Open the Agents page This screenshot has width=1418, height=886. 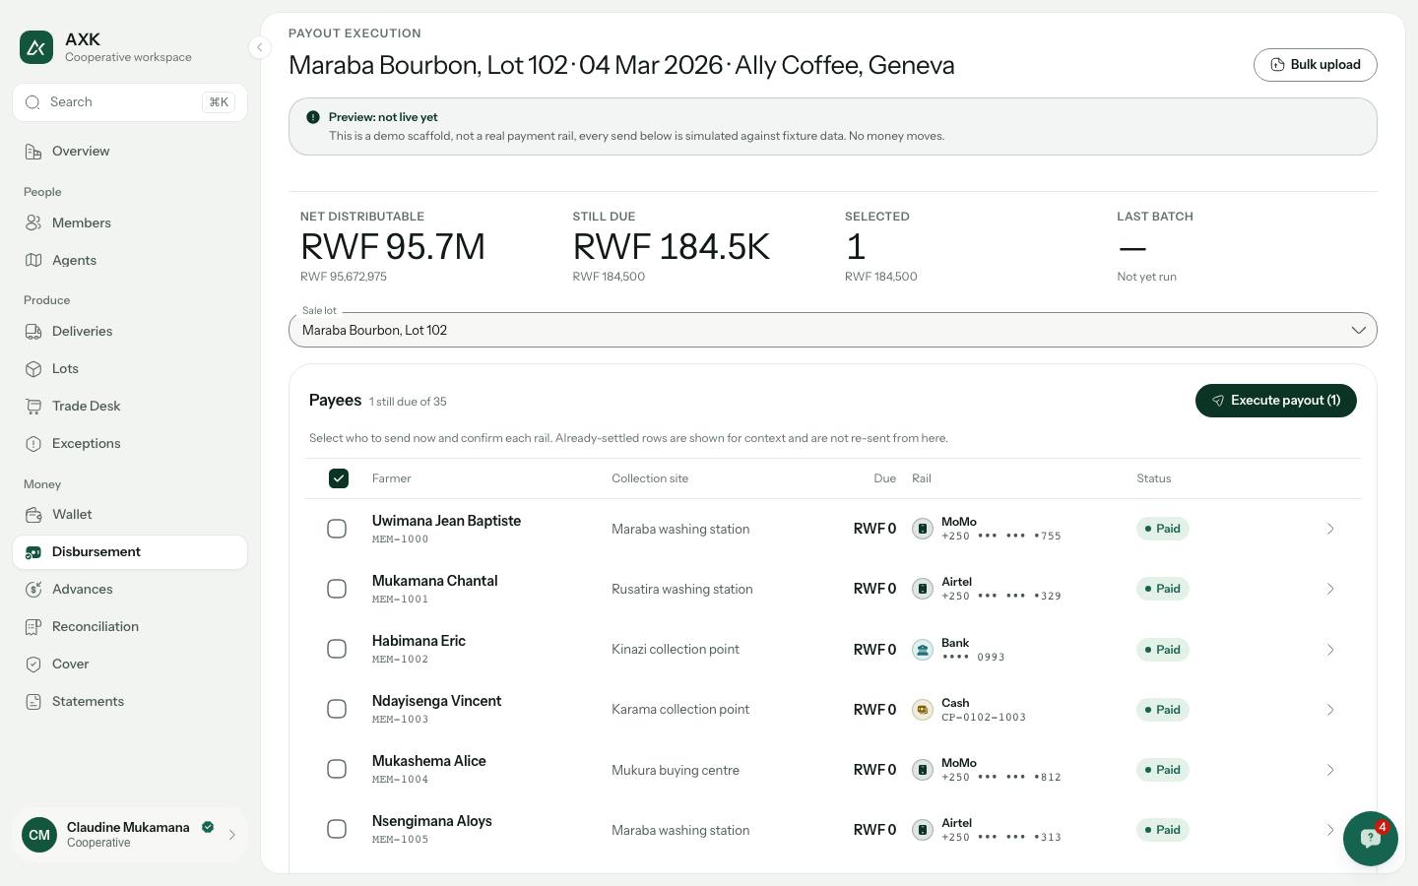[x=130, y=261]
